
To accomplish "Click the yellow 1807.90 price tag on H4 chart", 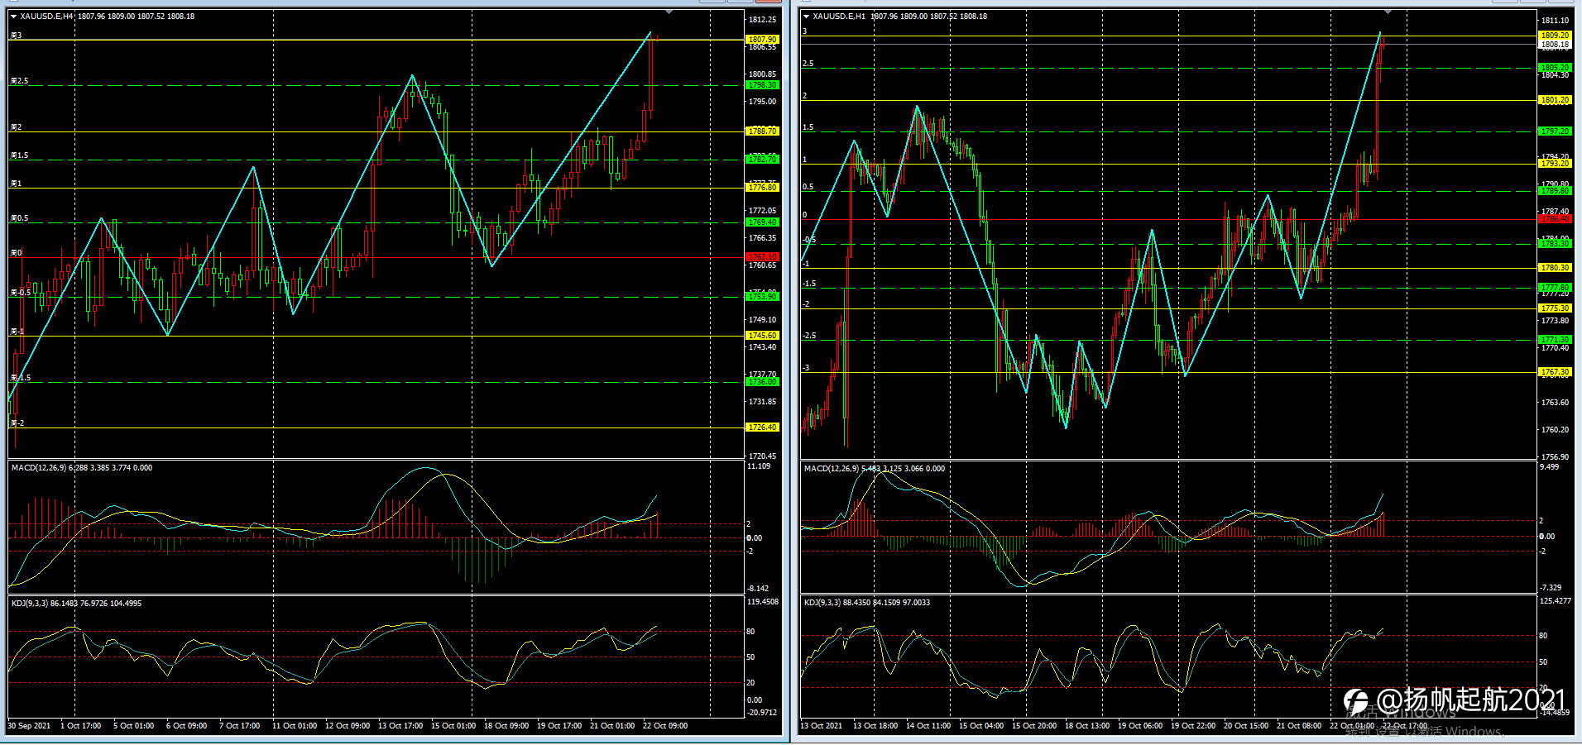I will click(762, 40).
